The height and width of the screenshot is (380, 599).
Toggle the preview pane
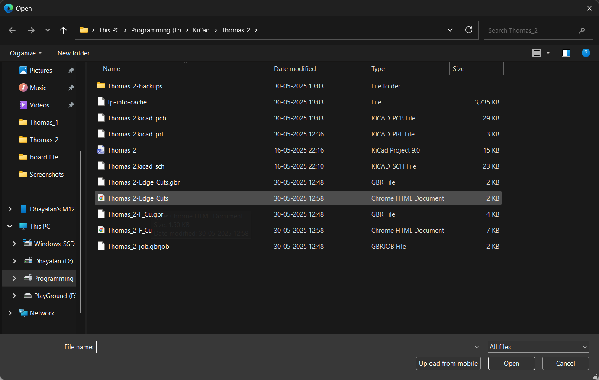pyautogui.click(x=566, y=53)
